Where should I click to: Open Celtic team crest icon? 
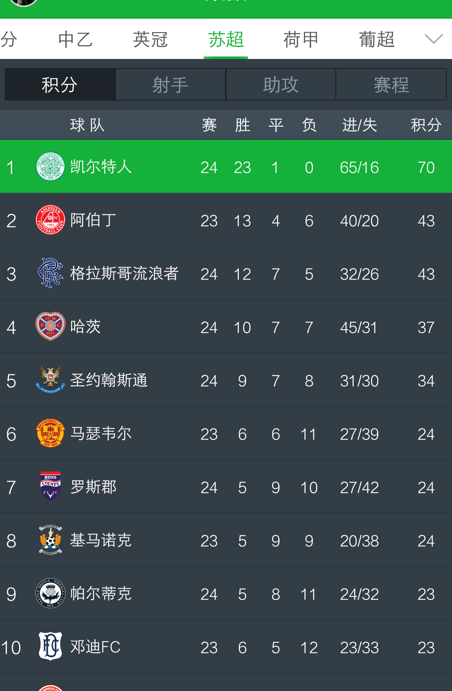pos(50,167)
